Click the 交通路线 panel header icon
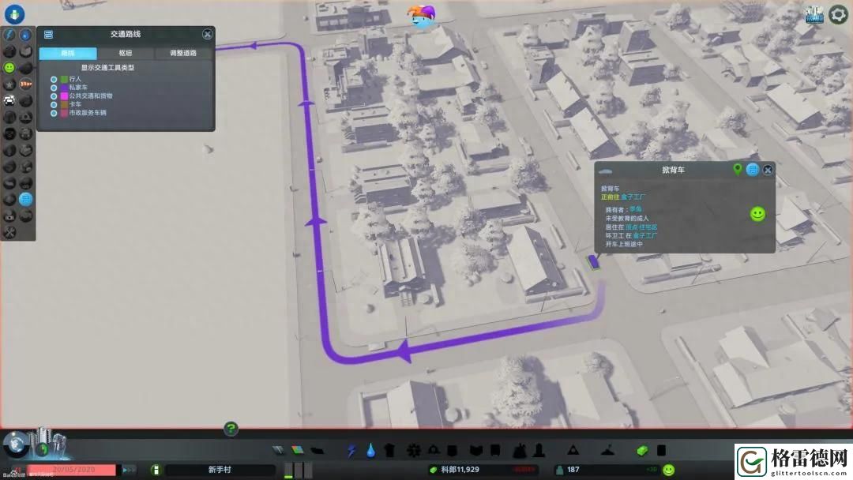Image resolution: width=853 pixels, height=480 pixels. 48,34
